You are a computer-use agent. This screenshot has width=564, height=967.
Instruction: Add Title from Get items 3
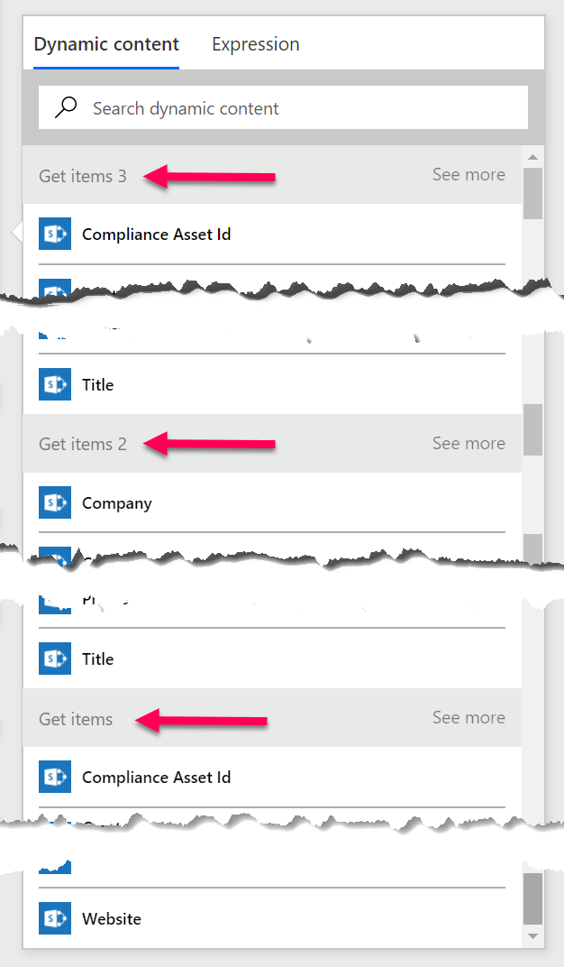(x=98, y=385)
